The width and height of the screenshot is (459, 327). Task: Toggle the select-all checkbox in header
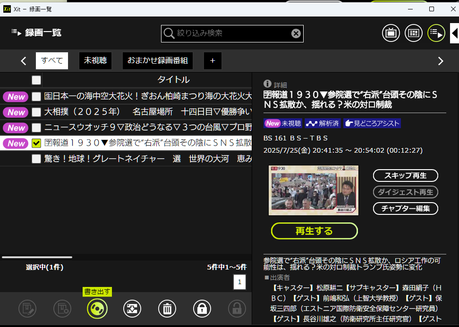point(36,80)
